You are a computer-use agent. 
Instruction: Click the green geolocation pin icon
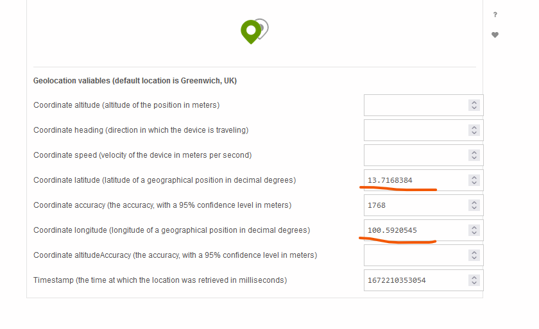(251, 31)
